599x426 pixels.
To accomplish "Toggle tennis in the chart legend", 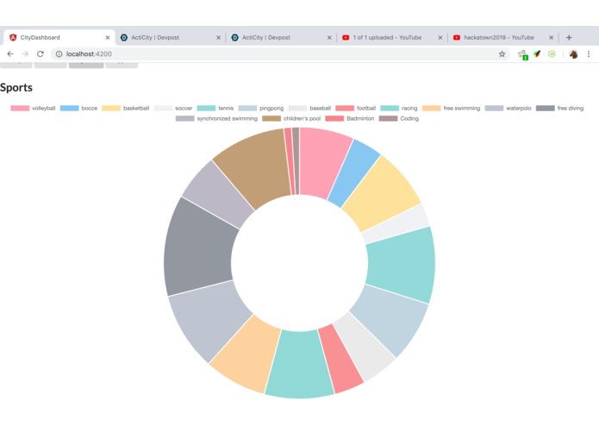I will point(215,108).
